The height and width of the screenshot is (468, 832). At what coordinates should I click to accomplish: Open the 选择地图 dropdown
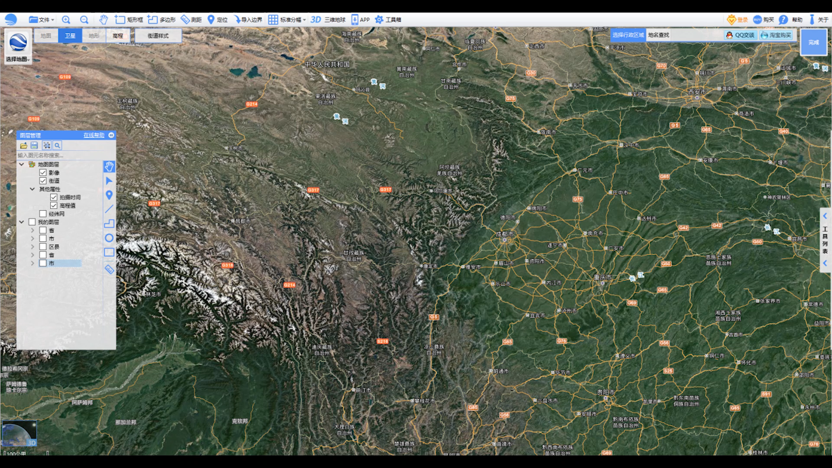click(x=18, y=59)
